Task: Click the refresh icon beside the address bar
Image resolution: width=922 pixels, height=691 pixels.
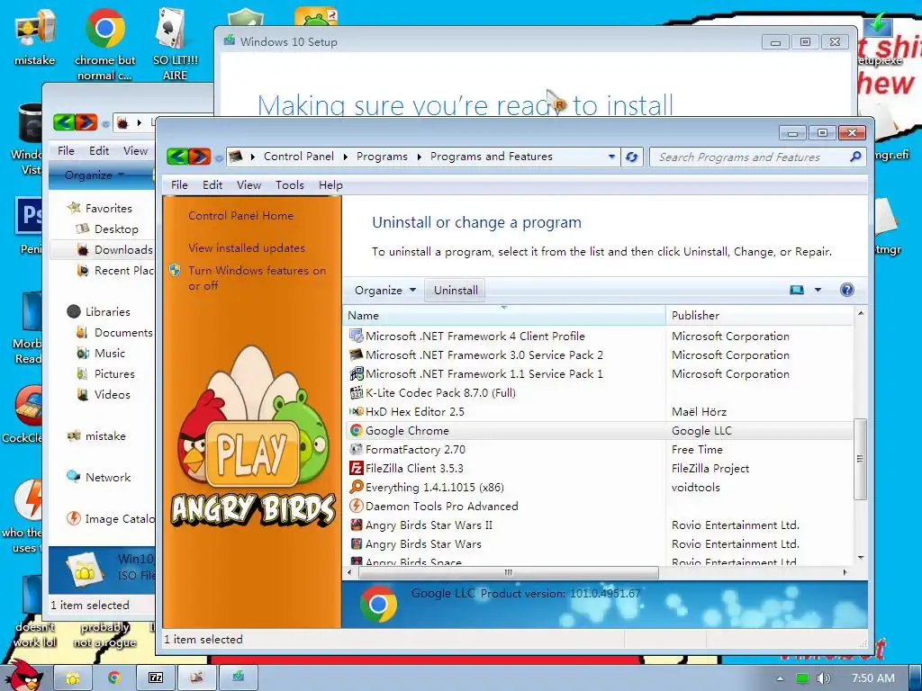Action: (x=632, y=157)
